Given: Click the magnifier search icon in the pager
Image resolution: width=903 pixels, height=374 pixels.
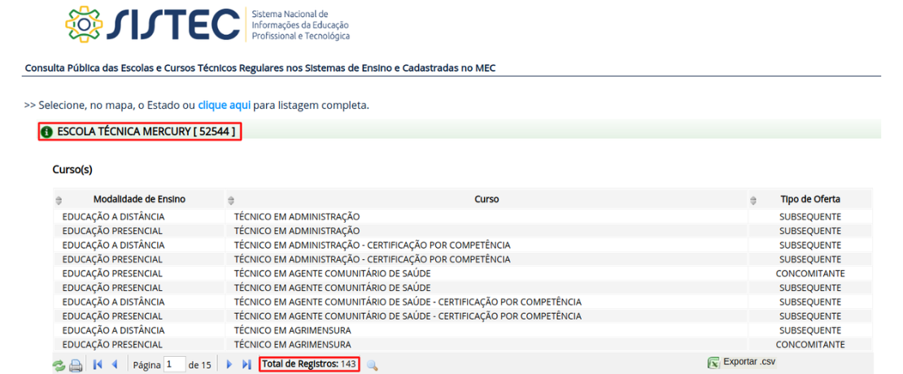Looking at the screenshot, I should [372, 365].
